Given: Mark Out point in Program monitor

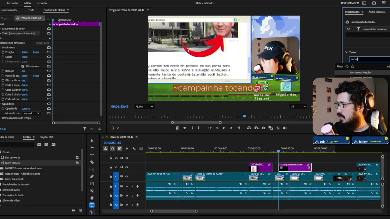Looking at the screenshot, I should (199, 128).
